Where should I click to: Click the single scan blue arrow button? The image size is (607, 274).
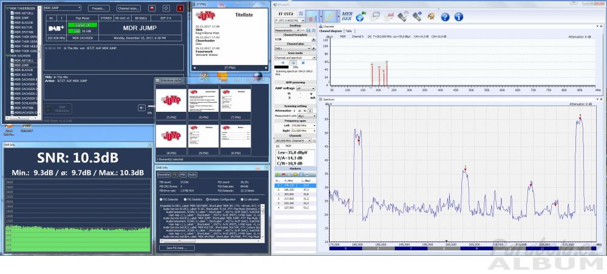283,63
